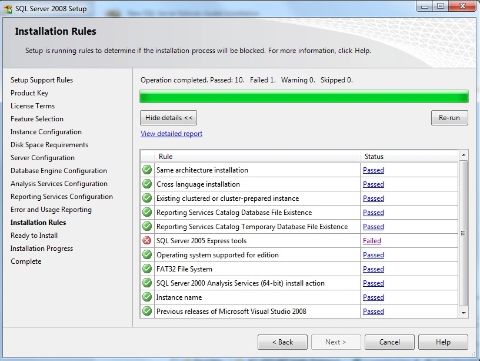Click rule list scrollbar down arrow
This screenshot has height=361, width=480.
(x=464, y=313)
